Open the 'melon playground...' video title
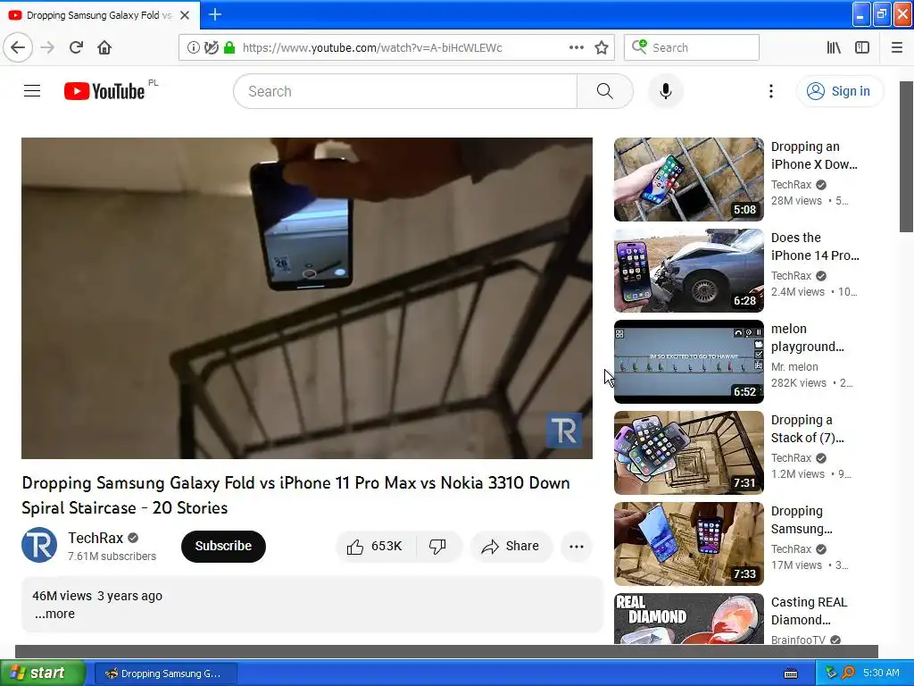Image resolution: width=914 pixels, height=686 pixels. [x=807, y=337]
